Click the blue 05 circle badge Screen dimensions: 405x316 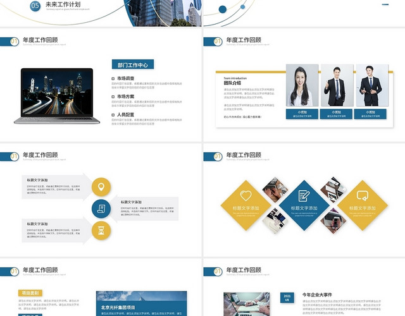pos(35,6)
